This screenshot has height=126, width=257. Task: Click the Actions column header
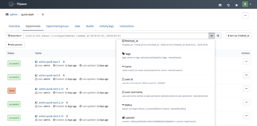[x=245, y=53]
